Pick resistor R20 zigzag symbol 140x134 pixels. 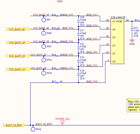coord(57,69)
